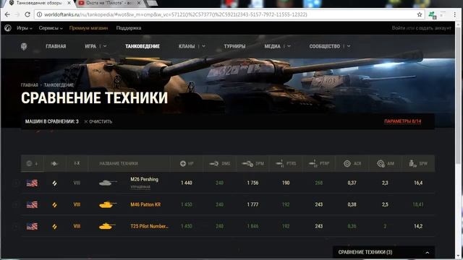Click the gold tank silhouette of M46 Patton KR

(108, 204)
